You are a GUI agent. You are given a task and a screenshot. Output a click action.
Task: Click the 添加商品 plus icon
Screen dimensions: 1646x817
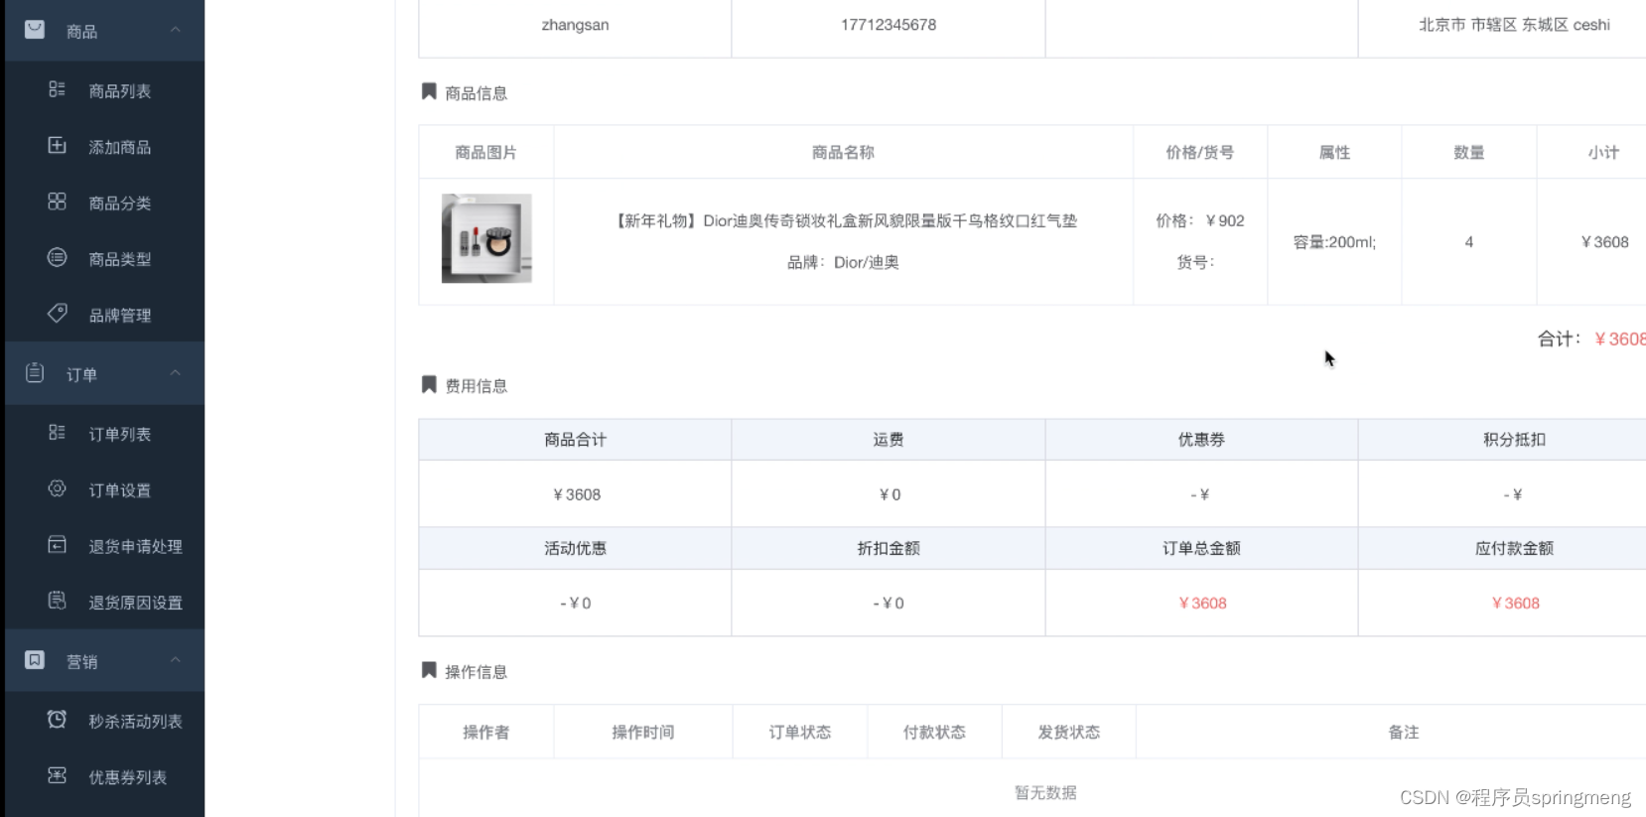[x=57, y=146]
